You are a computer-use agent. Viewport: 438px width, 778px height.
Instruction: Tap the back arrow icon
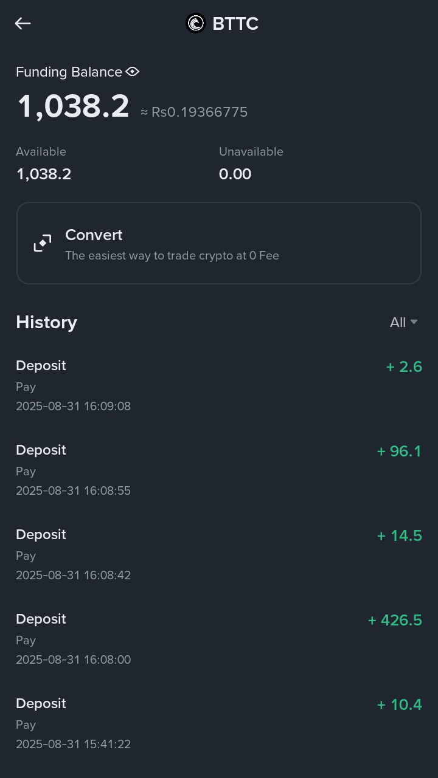click(23, 23)
